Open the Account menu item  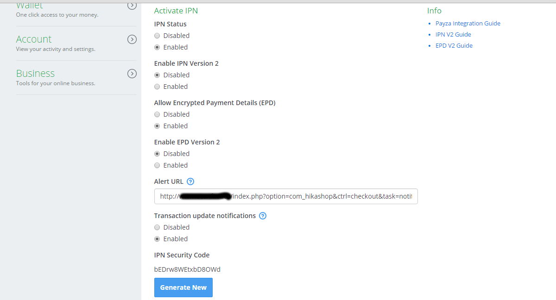click(x=34, y=39)
